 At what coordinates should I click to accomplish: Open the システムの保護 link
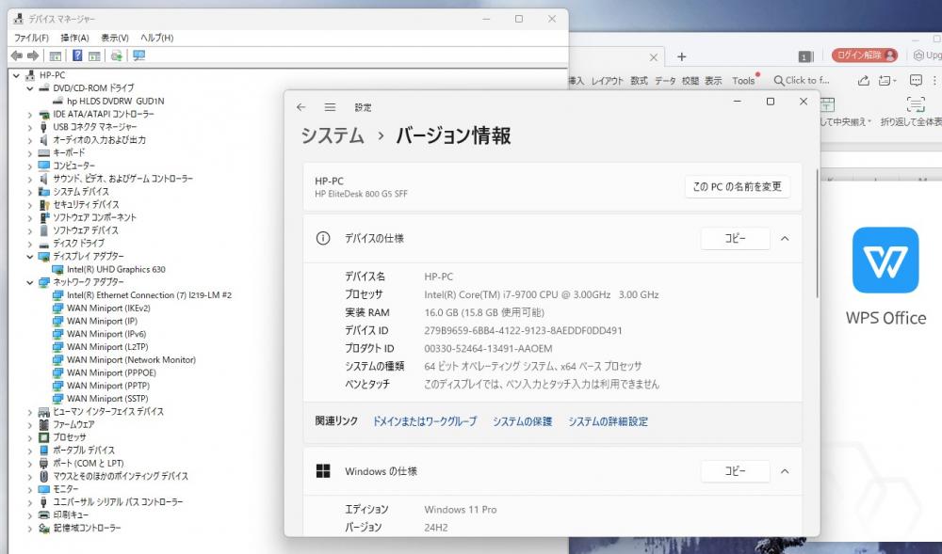(x=522, y=421)
